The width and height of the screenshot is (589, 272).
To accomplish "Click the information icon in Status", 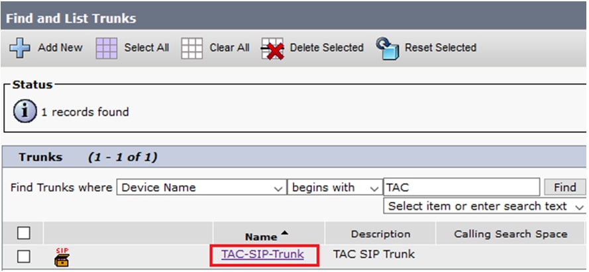I will [x=25, y=112].
